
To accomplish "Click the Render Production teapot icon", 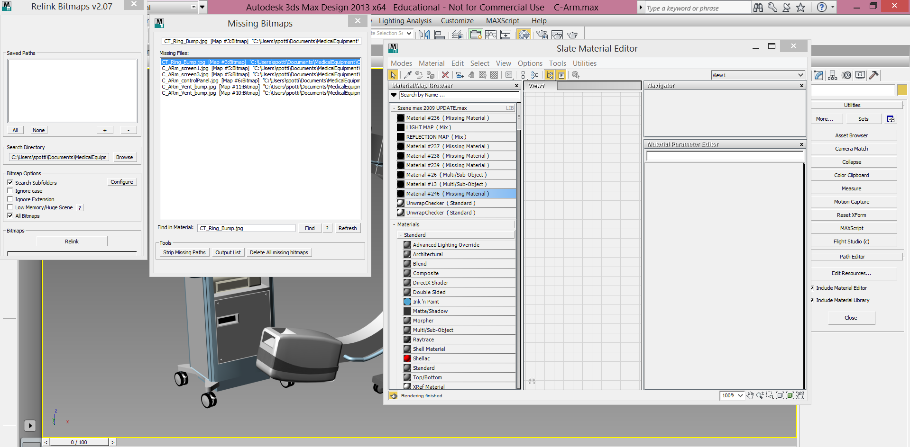I will [x=572, y=35].
